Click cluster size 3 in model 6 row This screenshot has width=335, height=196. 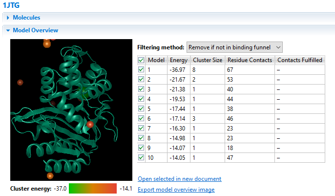[194, 119]
